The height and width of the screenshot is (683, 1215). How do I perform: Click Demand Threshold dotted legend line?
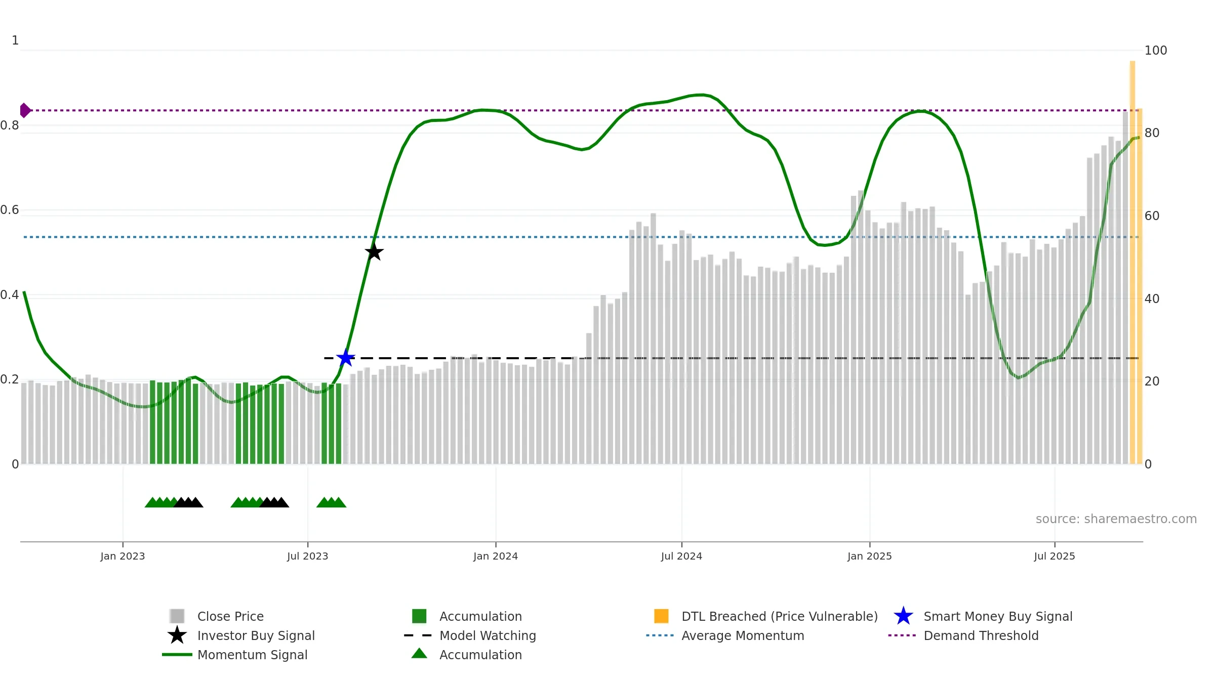pyautogui.click(x=902, y=635)
